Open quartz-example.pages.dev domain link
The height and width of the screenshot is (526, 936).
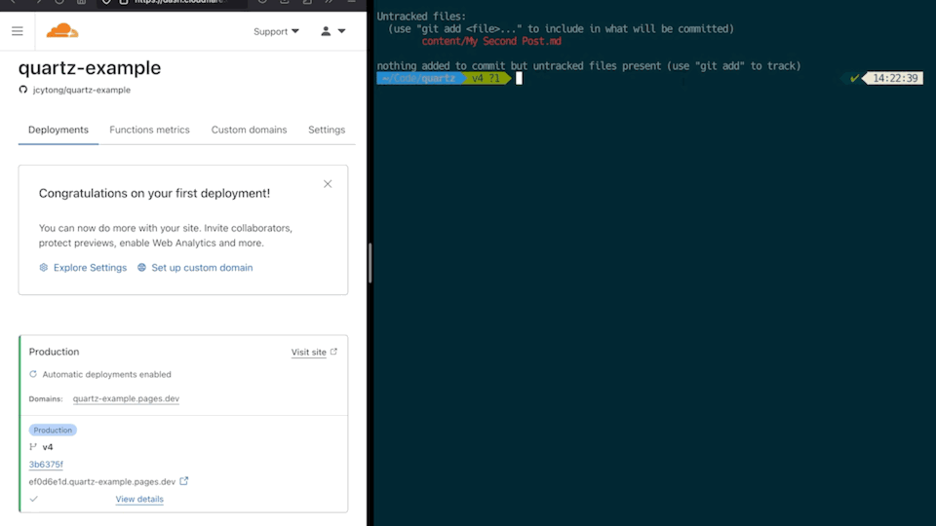[x=126, y=398]
